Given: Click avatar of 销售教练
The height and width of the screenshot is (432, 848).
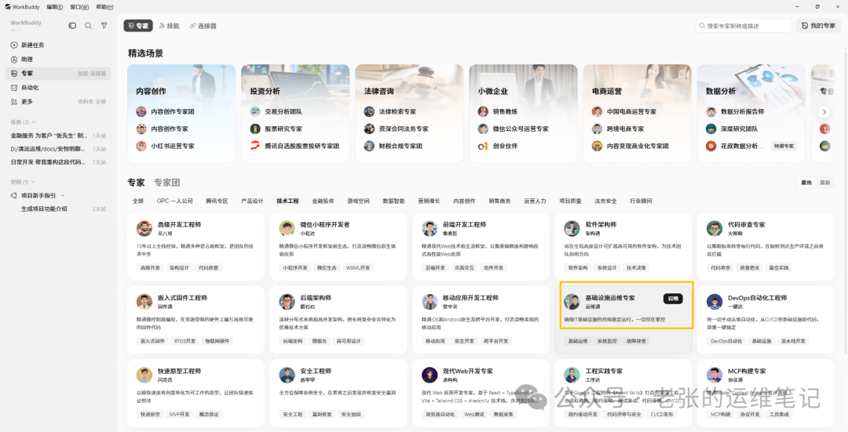Looking at the screenshot, I should click(483, 112).
